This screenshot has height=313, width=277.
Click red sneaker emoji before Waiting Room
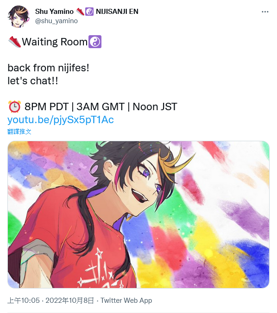coord(14,42)
